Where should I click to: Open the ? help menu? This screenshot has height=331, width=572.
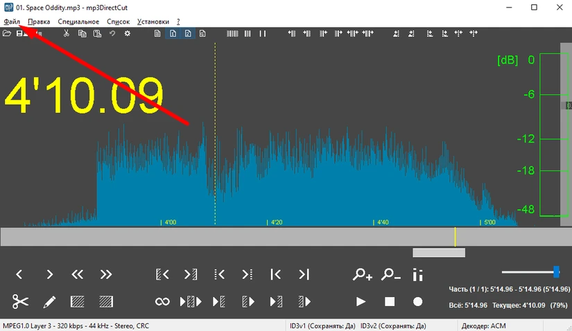(178, 21)
